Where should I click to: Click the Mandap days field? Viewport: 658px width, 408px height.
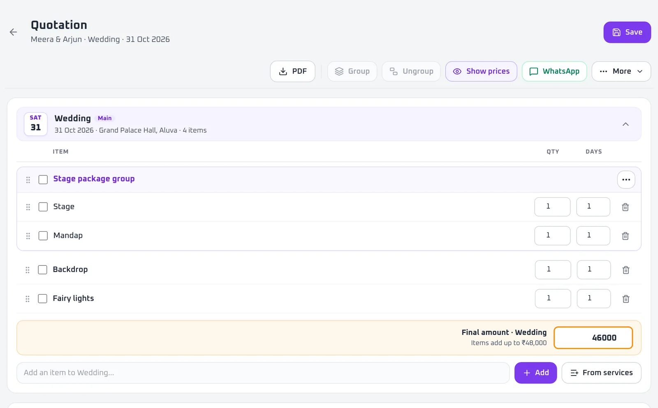[x=593, y=235]
